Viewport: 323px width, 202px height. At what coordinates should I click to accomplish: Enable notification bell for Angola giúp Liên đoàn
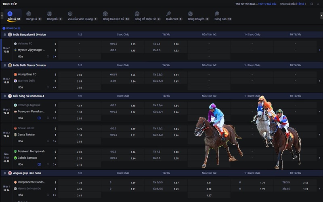click(x=4, y=173)
